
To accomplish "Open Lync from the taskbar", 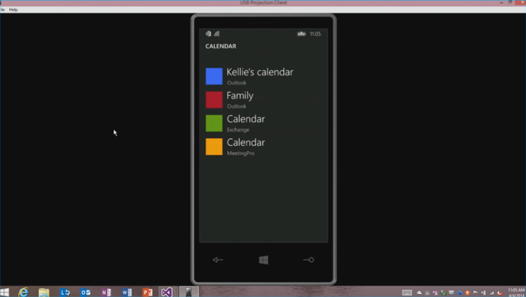I will click(x=65, y=292).
